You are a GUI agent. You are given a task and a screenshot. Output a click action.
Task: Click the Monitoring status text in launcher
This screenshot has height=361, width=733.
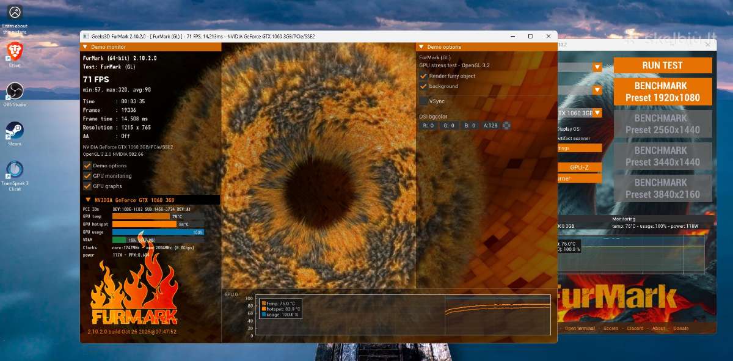tap(655, 226)
